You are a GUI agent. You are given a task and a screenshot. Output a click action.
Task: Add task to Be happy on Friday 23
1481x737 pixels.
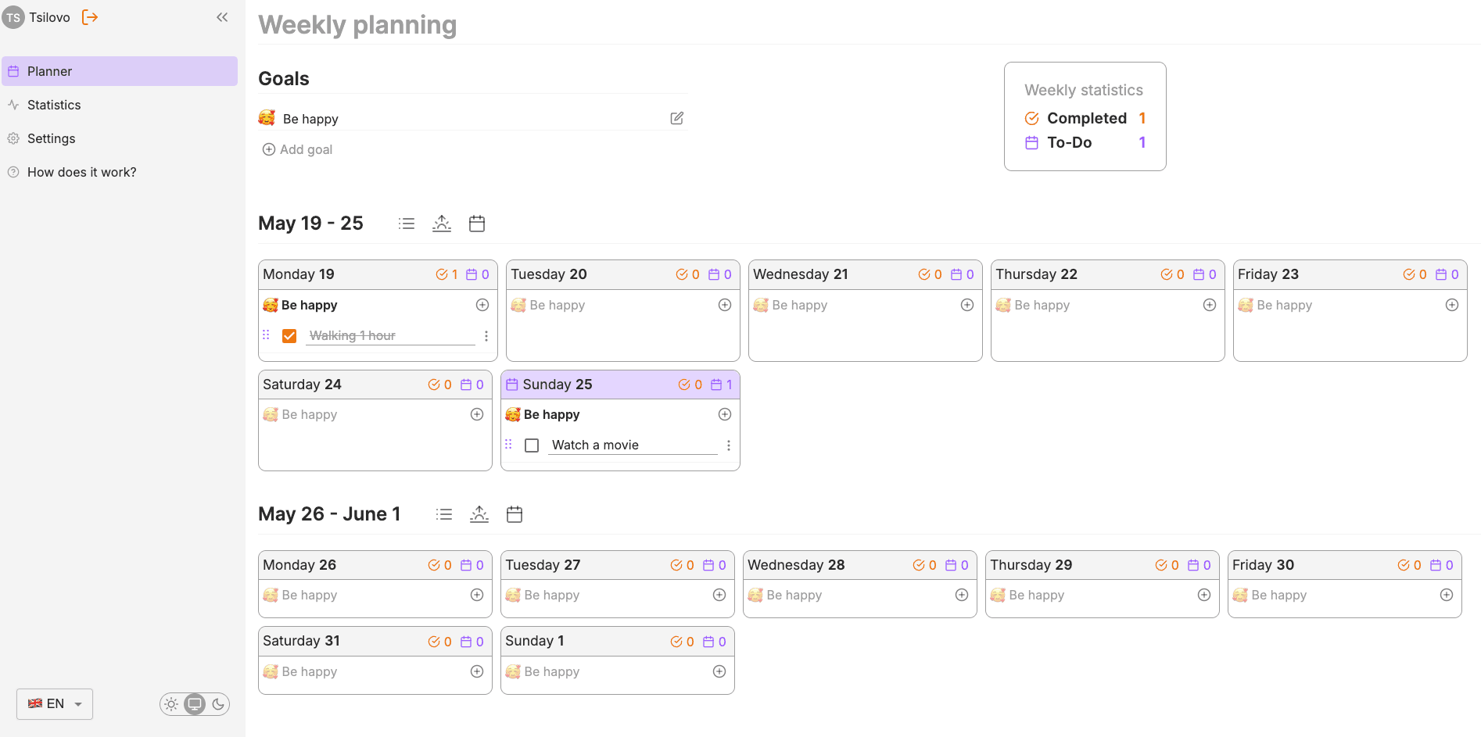pyautogui.click(x=1452, y=305)
